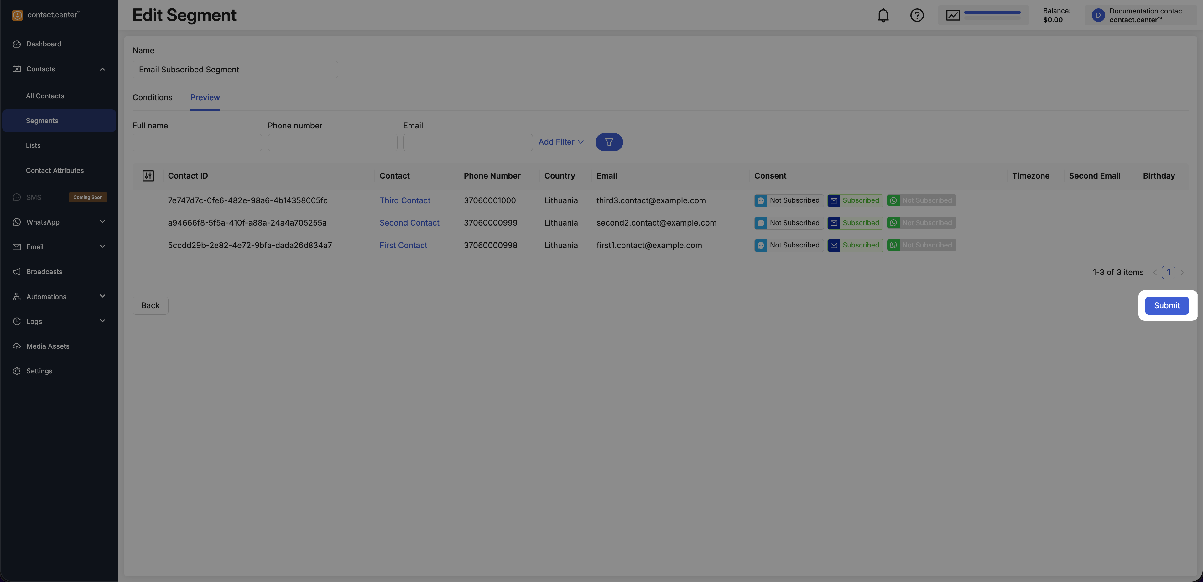Expand the WhatsApp sidebar menu
This screenshot has height=582, width=1203.
102,222
